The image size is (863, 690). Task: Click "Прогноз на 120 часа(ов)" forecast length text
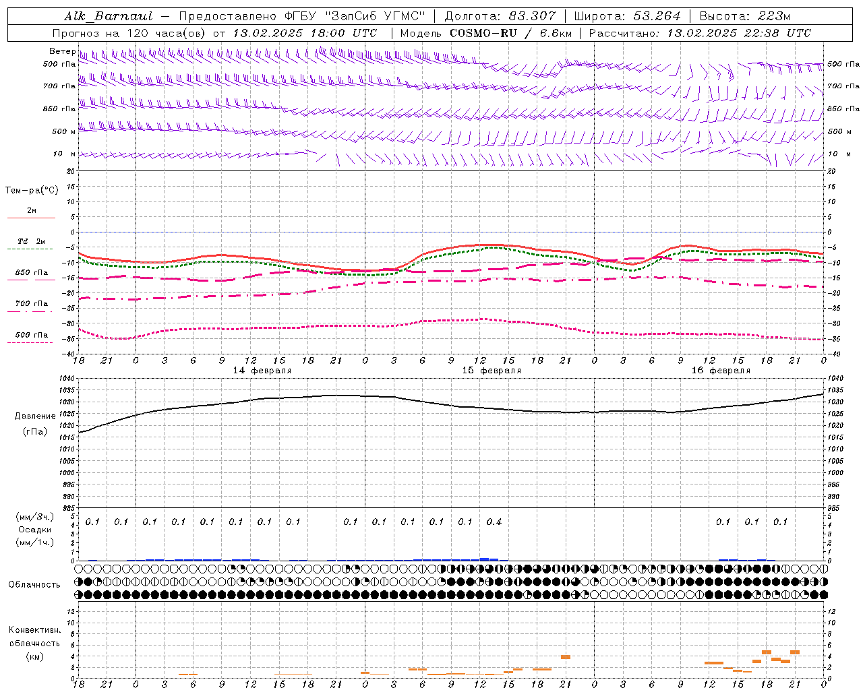[x=130, y=33]
